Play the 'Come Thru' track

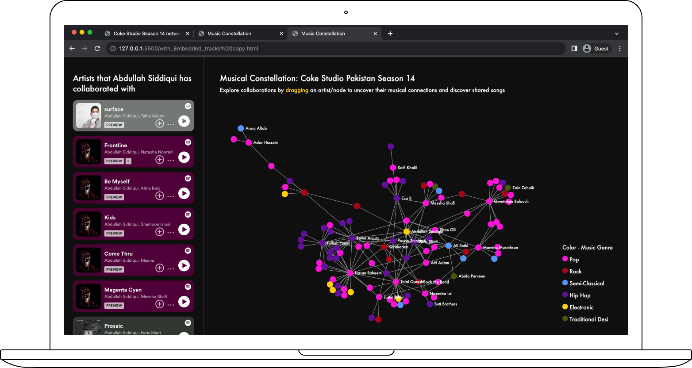[184, 265]
